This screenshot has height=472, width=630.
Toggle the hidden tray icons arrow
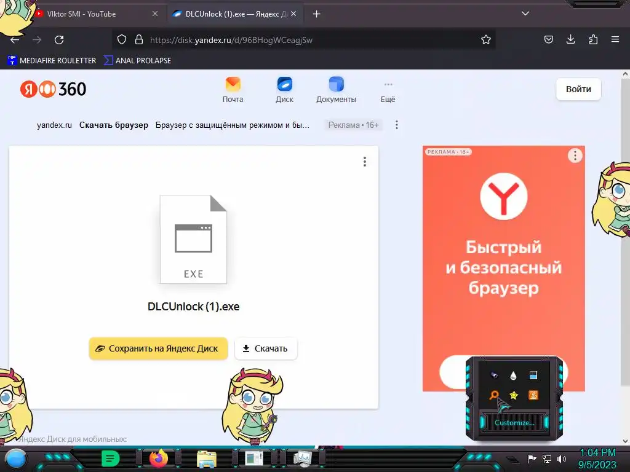[512, 460]
